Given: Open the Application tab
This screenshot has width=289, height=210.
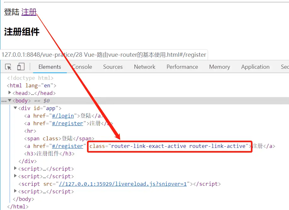Looking at the screenshot, I should (255, 67).
